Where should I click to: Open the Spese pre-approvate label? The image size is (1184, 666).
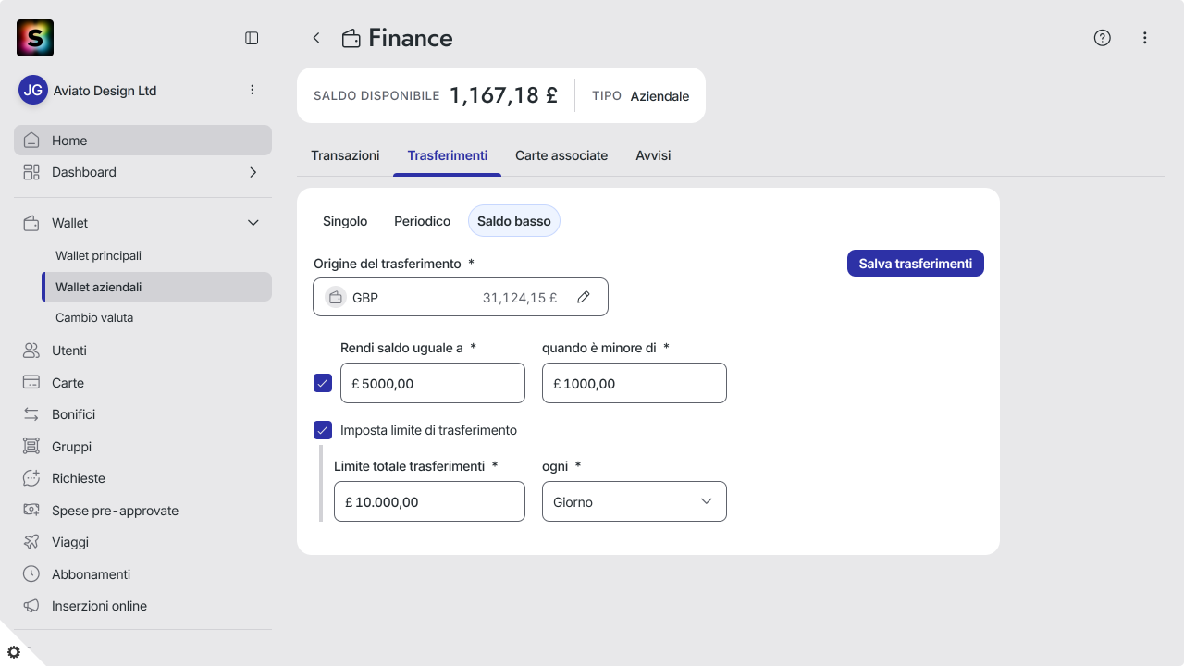click(115, 511)
